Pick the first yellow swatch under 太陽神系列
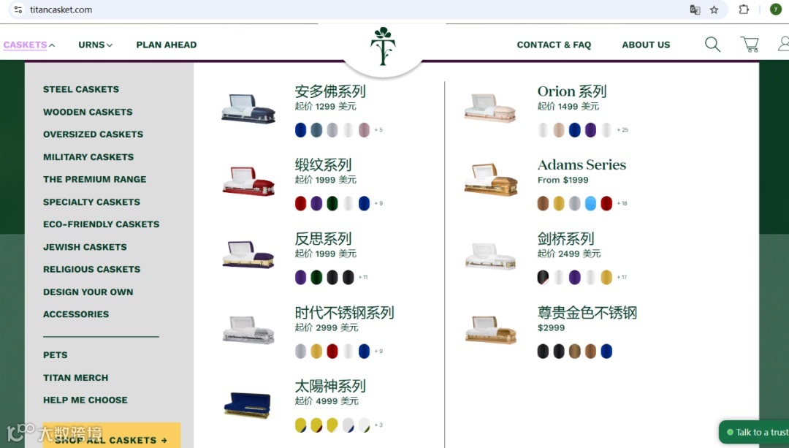The width and height of the screenshot is (789, 448). click(300, 425)
